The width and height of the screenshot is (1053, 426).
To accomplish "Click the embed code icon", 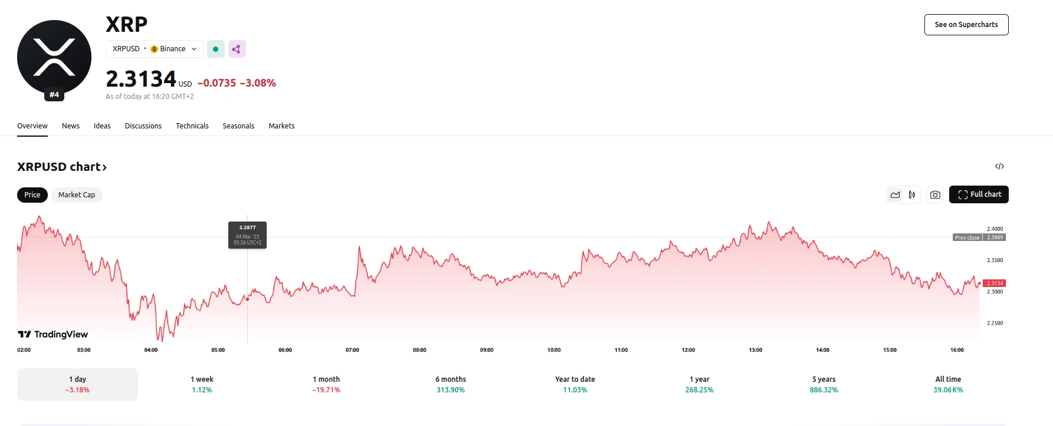I will [999, 167].
